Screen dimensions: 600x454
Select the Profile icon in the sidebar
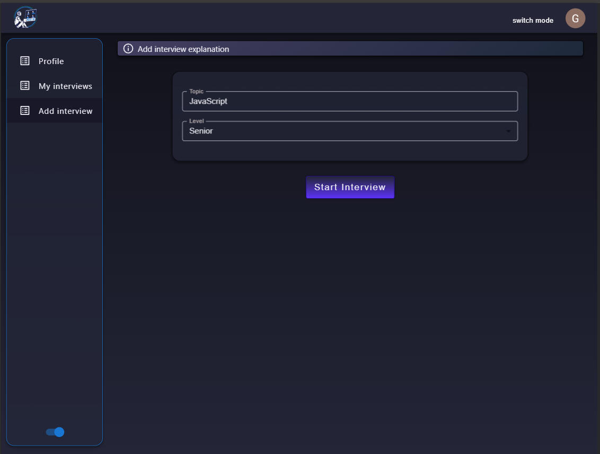pos(24,60)
